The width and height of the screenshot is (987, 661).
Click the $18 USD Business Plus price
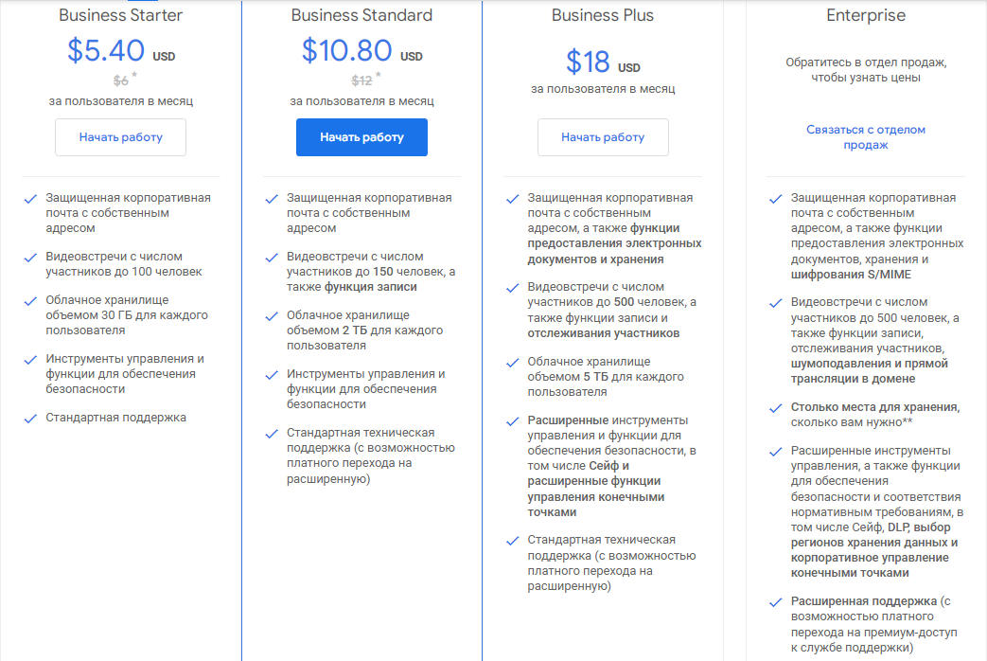tap(603, 62)
